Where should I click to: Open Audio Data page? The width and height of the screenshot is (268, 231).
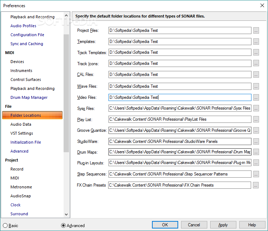tap(21, 124)
